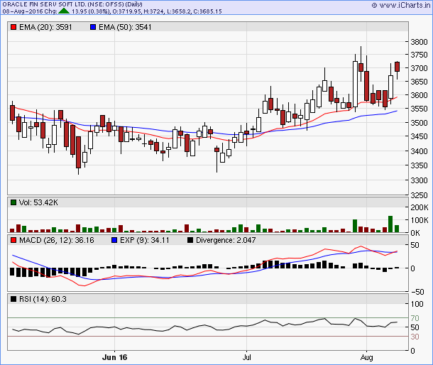Click the green Vol legend swatch
Image resolution: width=433 pixels, height=365 pixels.
point(13,202)
